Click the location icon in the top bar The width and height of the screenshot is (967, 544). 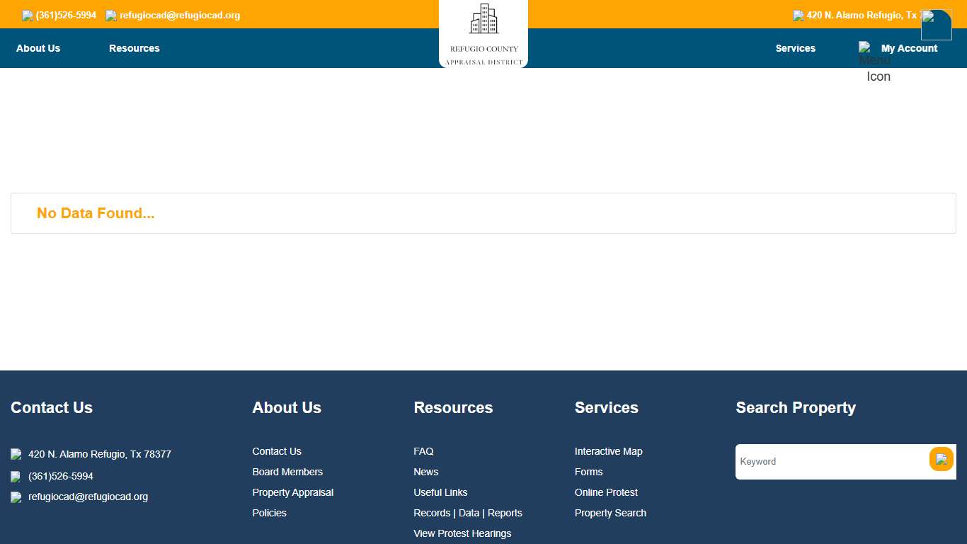coord(798,16)
